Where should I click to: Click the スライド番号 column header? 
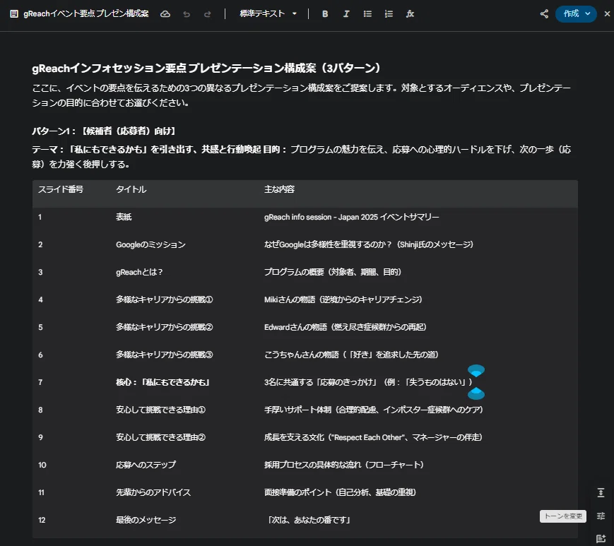coord(61,189)
